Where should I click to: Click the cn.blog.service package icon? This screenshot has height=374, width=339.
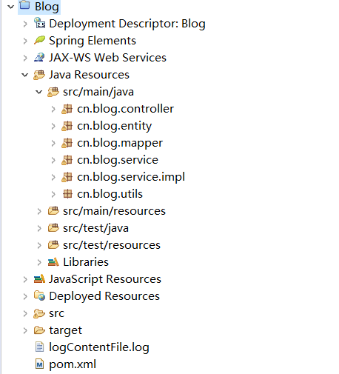pos(67,160)
